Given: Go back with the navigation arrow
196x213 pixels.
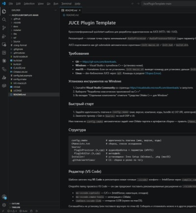Looking at the screenshot, I should pos(133,3).
